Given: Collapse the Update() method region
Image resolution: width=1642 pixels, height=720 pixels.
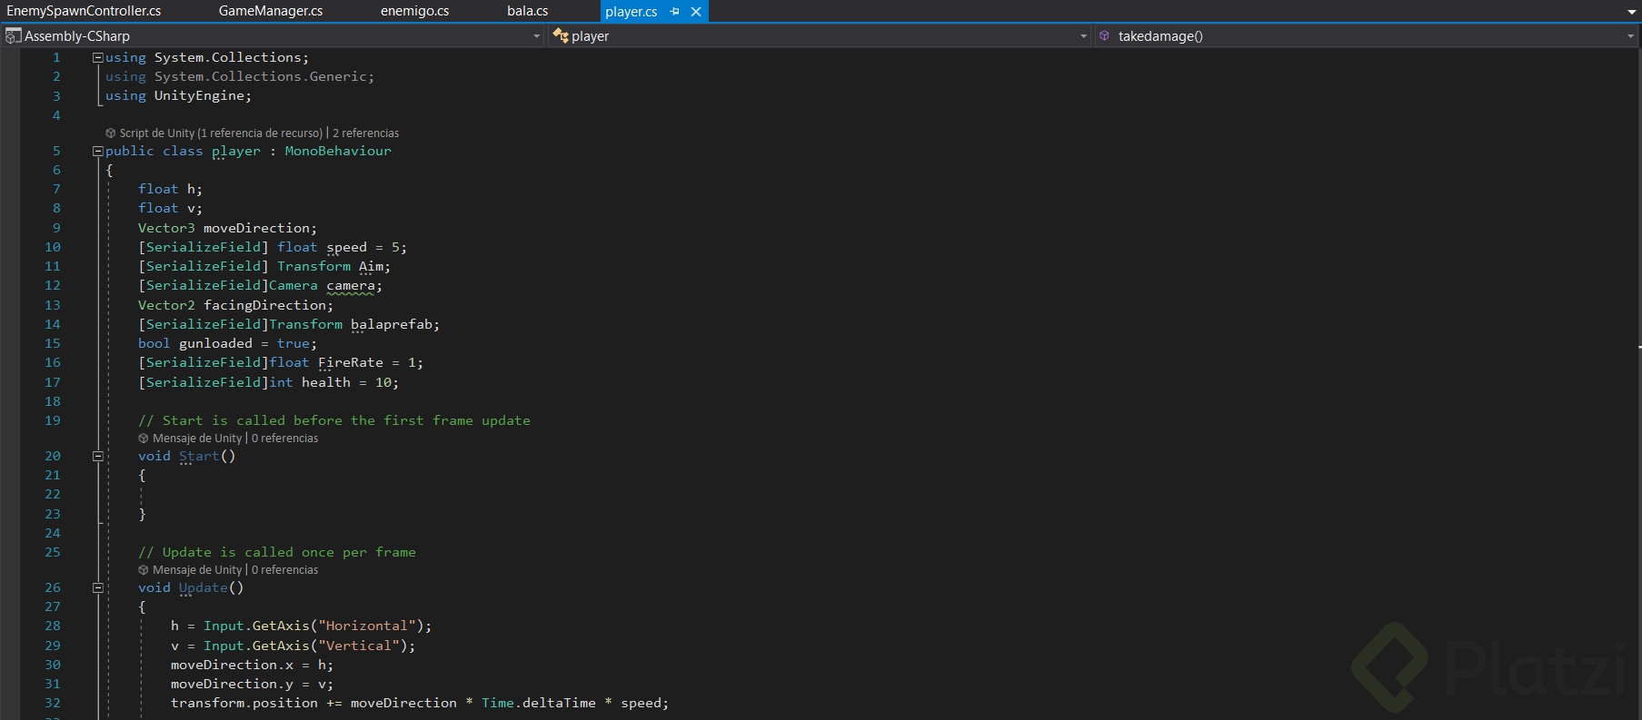Looking at the screenshot, I should click(97, 588).
